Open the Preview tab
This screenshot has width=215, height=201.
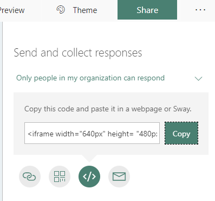point(12,10)
